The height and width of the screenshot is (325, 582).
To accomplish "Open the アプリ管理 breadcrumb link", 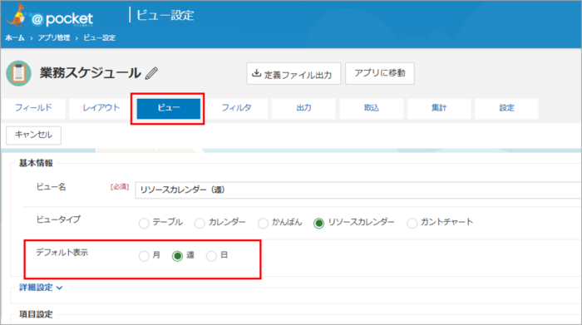I will coord(54,38).
